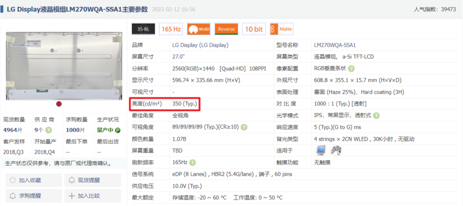Click mass production start 2018,Q4
This screenshot has height=206, width=463.
point(45,152)
